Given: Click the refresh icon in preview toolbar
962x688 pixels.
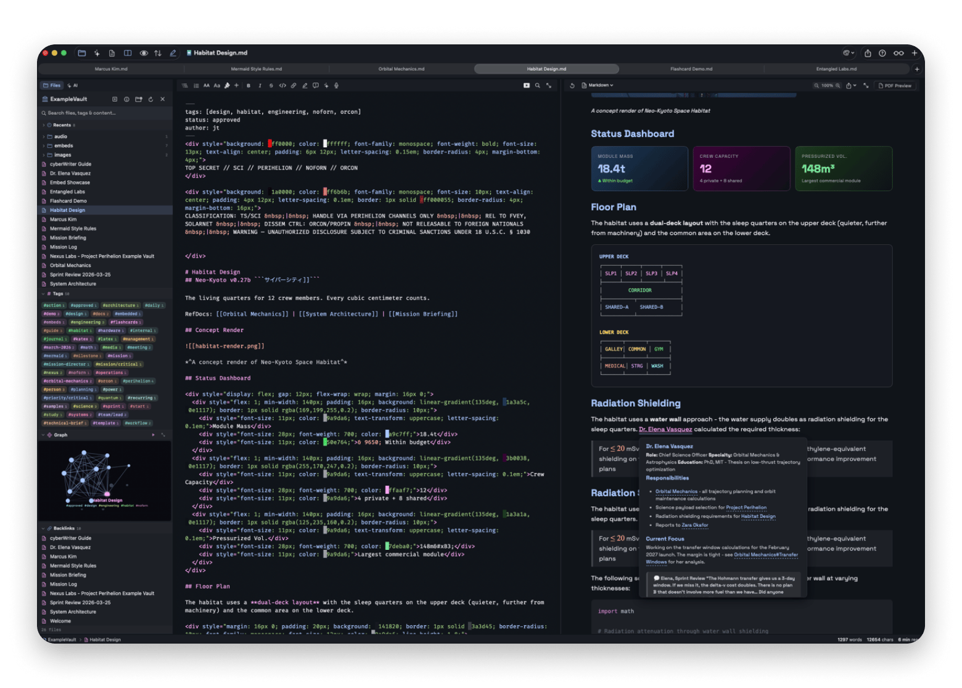Looking at the screenshot, I should [572, 86].
